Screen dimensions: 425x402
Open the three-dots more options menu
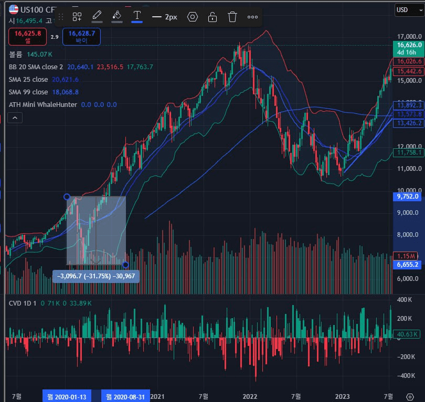pyautogui.click(x=252, y=17)
